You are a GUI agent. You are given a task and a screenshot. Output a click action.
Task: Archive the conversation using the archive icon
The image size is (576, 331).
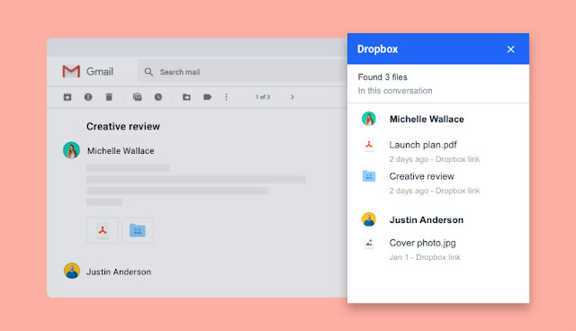tap(67, 97)
